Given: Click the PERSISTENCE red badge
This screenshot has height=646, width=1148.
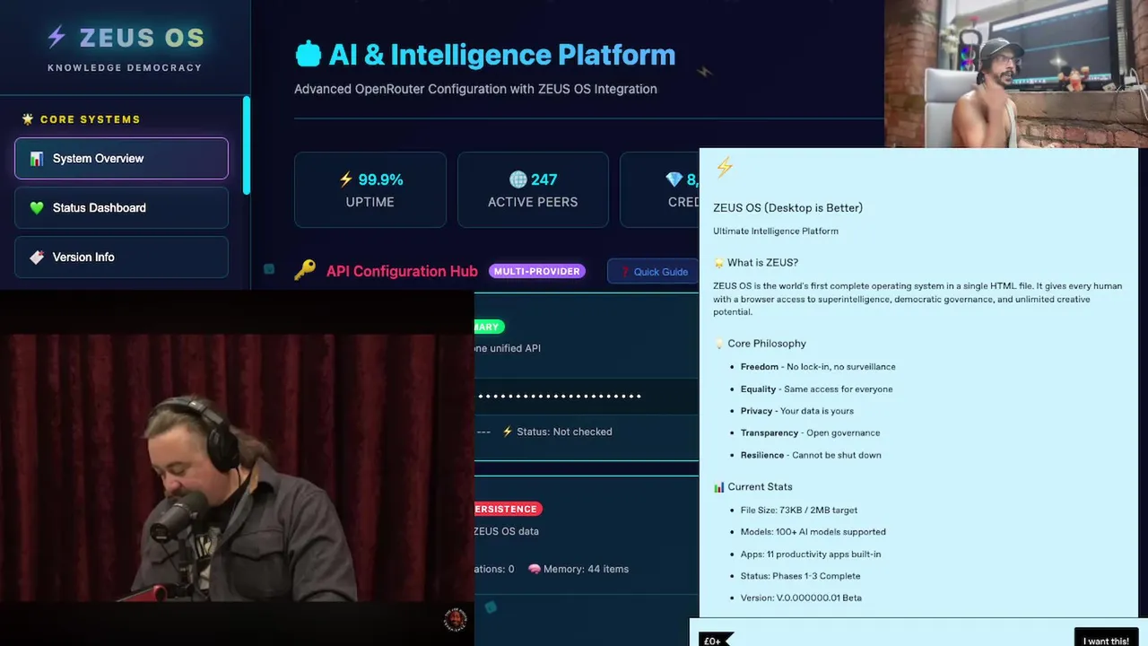Looking at the screenshot, I should [507, 509].
